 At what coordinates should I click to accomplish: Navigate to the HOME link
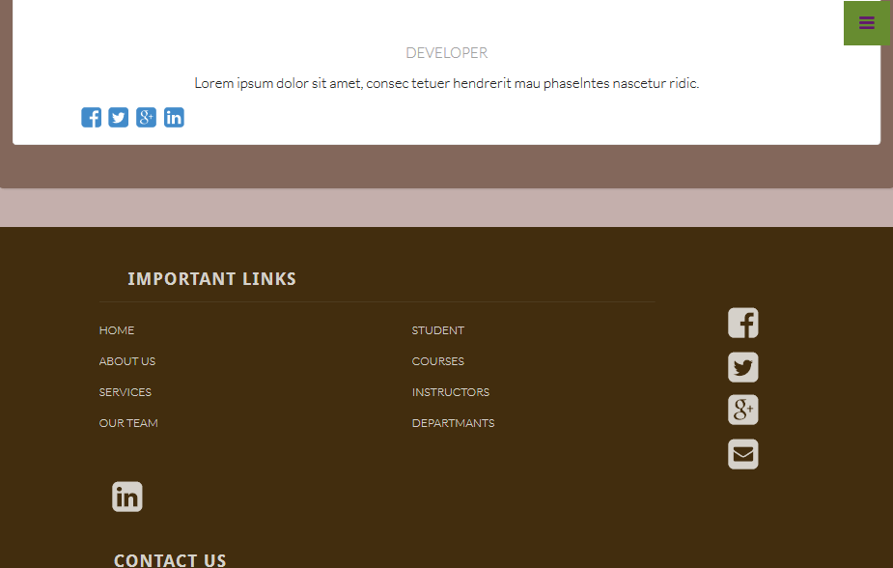point(116,330)
